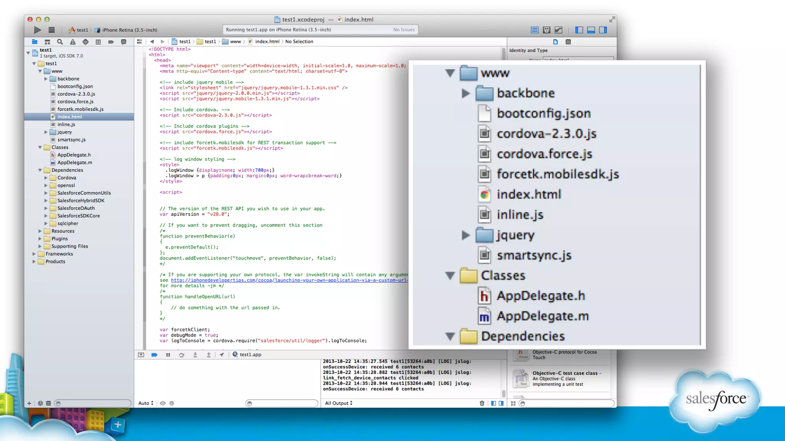This screenshot has width=785, height=441.
Task: Switch the library to icon grid view
Action: pyautogui.click(x=513, y=403)
